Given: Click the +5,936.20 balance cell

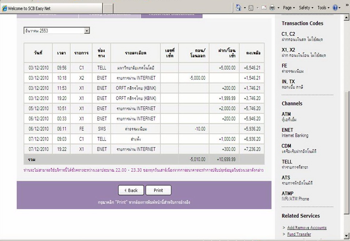Looking at the screenshot, I should (252, 129).
